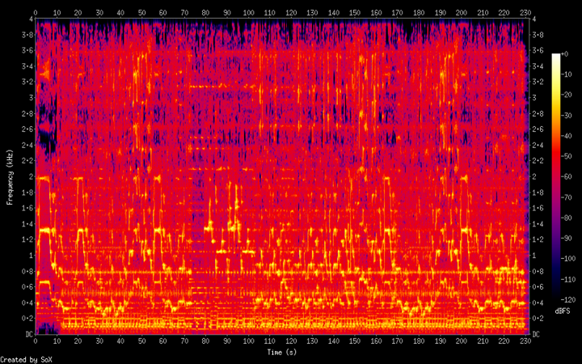The image size is (582, 364).
Task: Select the 'Time (s)' axis title
Action: (282, 352)
